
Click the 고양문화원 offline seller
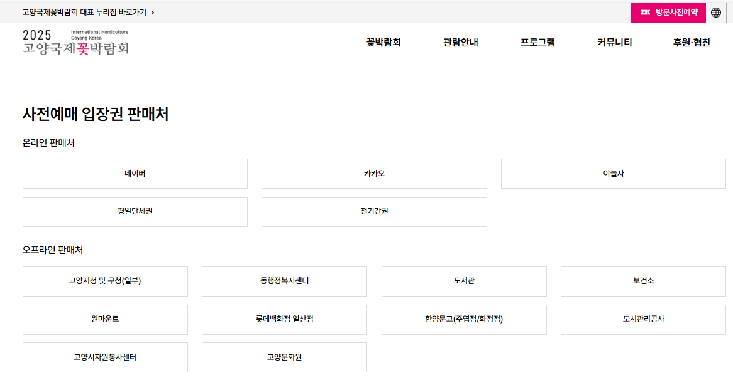point(284,357)
